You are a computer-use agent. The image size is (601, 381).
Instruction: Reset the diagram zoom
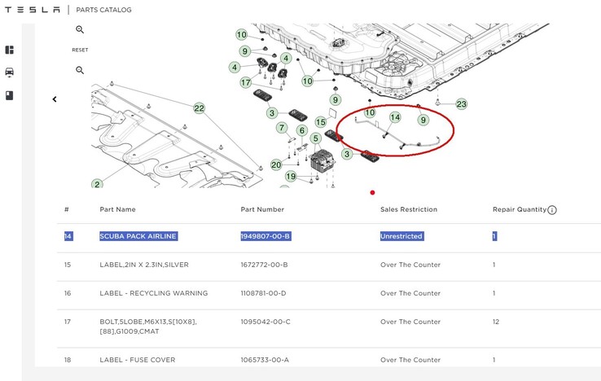pos(80,50)
